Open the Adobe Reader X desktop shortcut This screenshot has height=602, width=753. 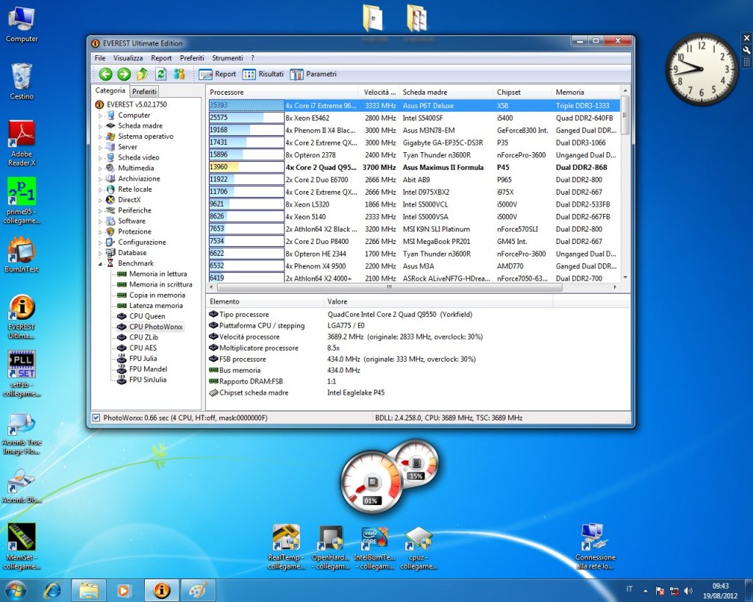(21, 143)
